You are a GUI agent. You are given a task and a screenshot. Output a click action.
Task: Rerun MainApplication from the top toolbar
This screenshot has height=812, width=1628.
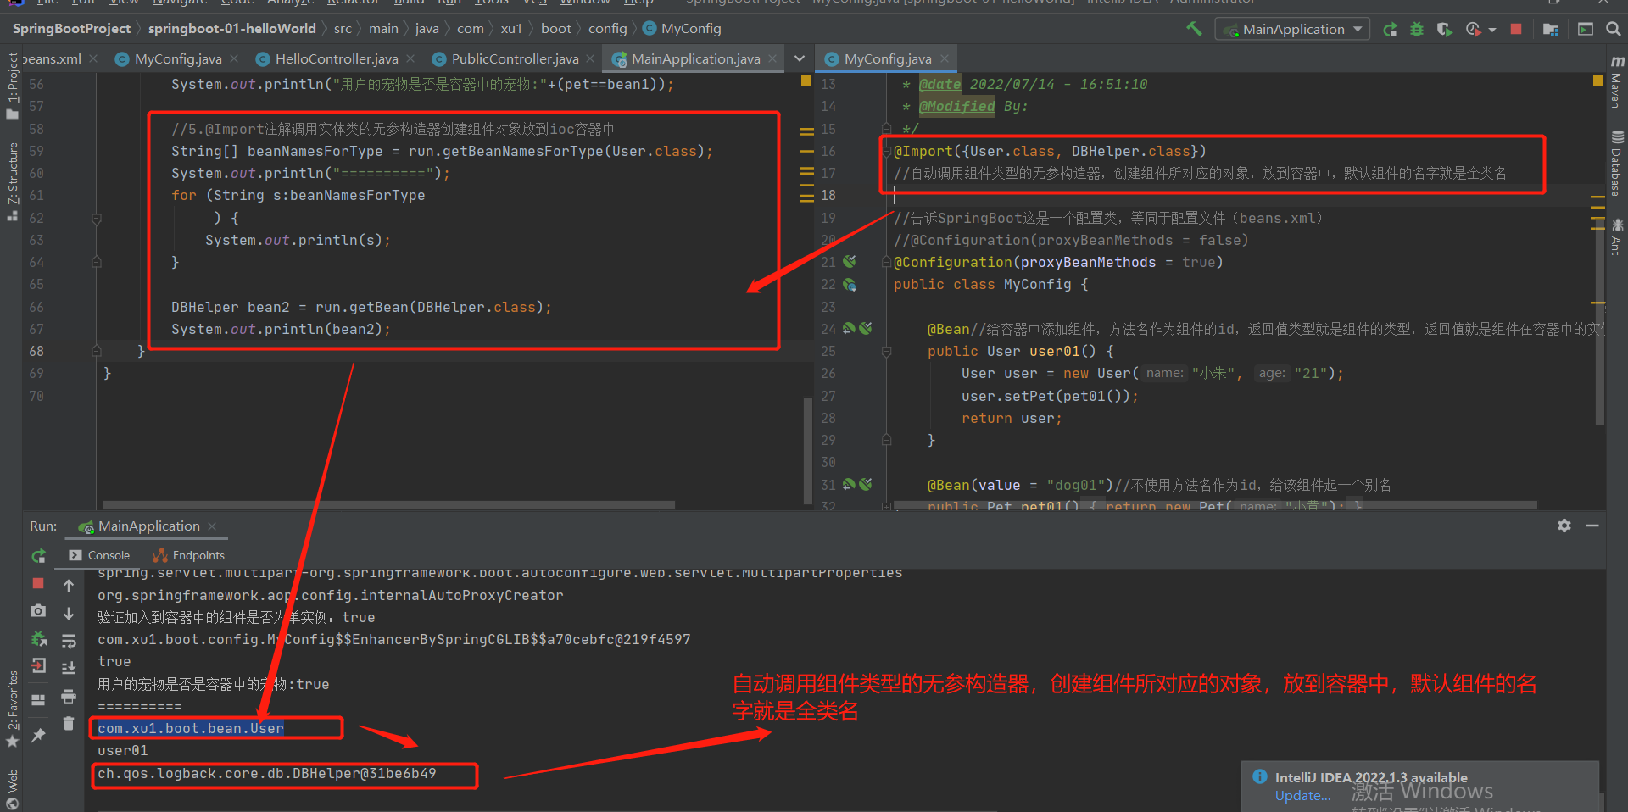(x=1390, y=29)
